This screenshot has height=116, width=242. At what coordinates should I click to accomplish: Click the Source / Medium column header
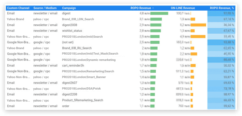pyautogui.click(x=45, y=8)
